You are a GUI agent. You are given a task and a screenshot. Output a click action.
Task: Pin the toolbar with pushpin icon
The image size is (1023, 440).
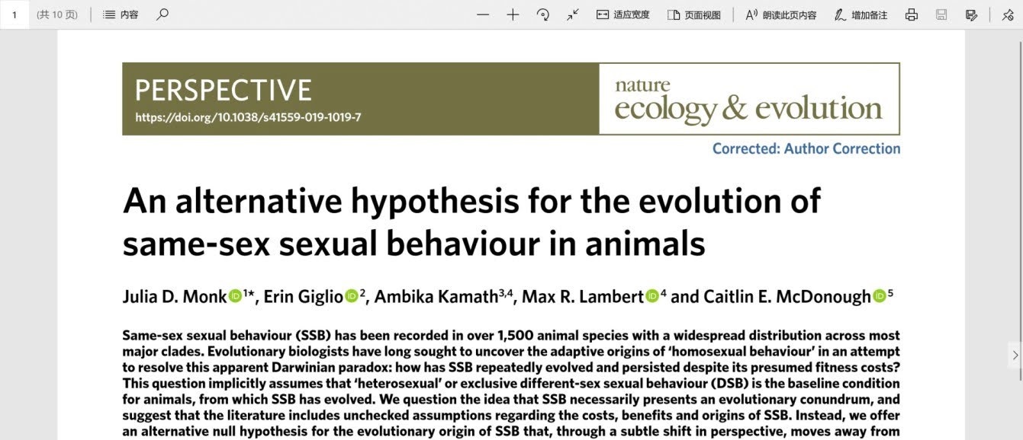click(x=1007, y=14)
